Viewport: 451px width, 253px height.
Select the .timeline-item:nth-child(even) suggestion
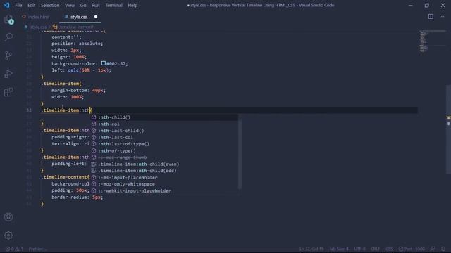[164, 164]
